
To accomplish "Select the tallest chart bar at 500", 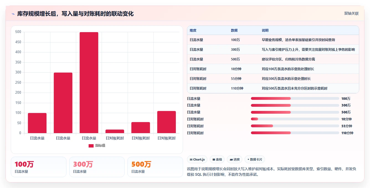I will click(89, 83).
